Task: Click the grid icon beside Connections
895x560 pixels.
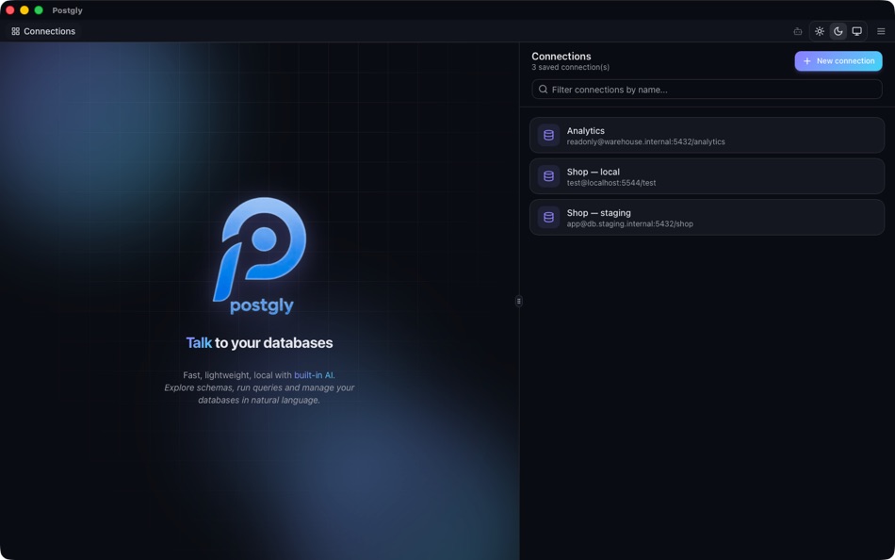Action: point(15,31)
